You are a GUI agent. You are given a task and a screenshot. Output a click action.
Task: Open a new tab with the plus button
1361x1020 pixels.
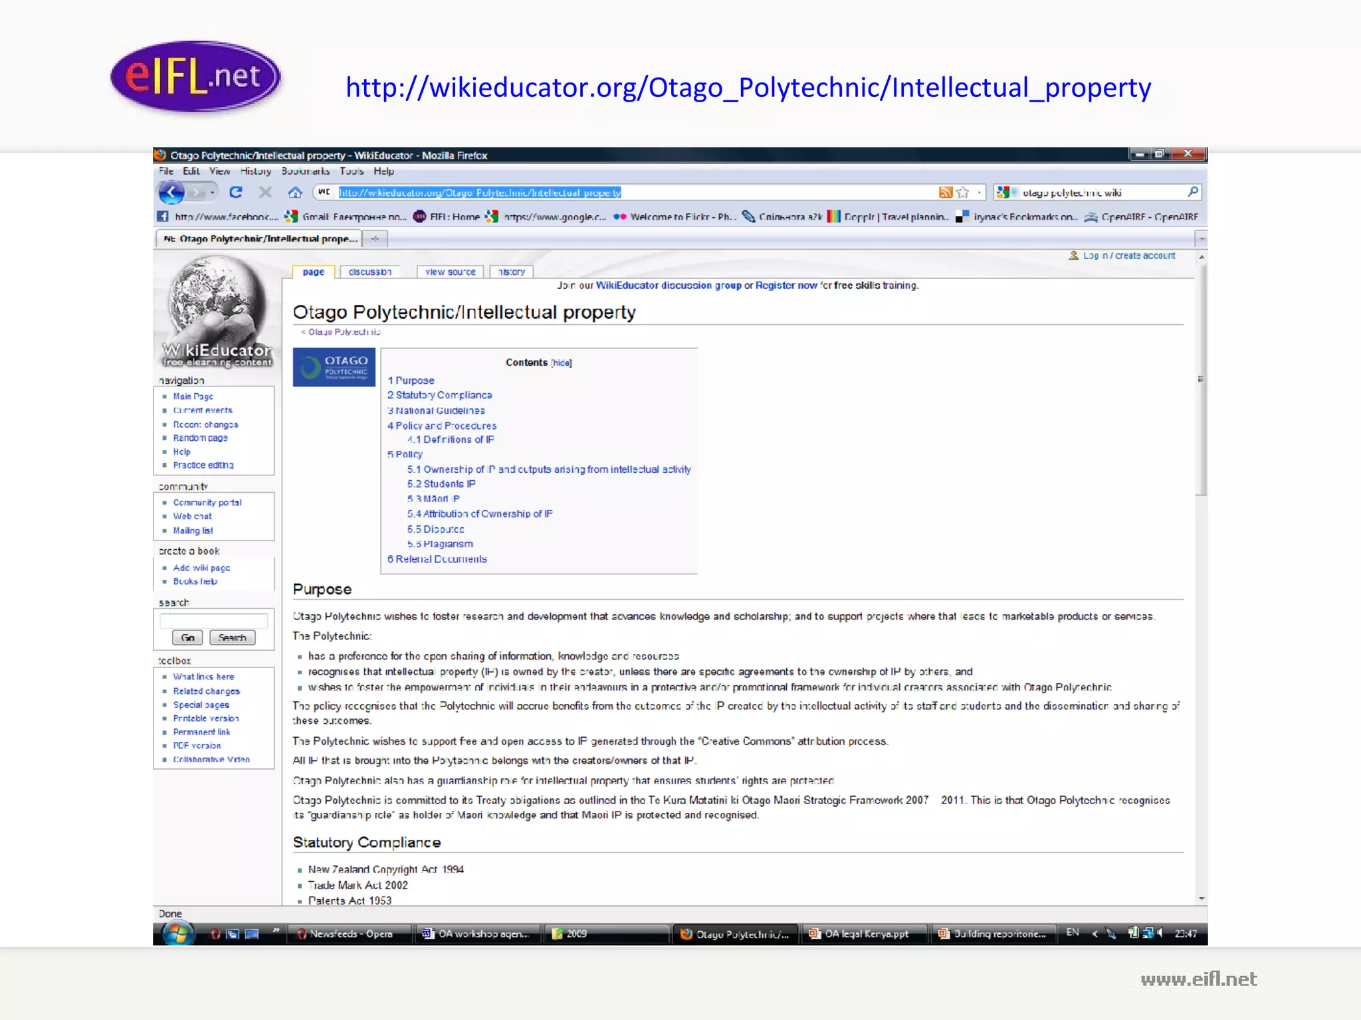(x=375, y=238)
